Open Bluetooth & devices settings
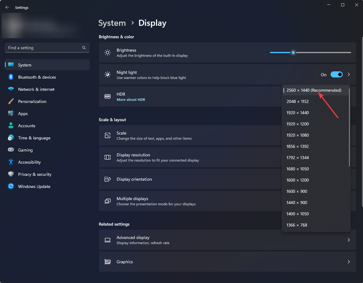 click(x=47, y=77)
